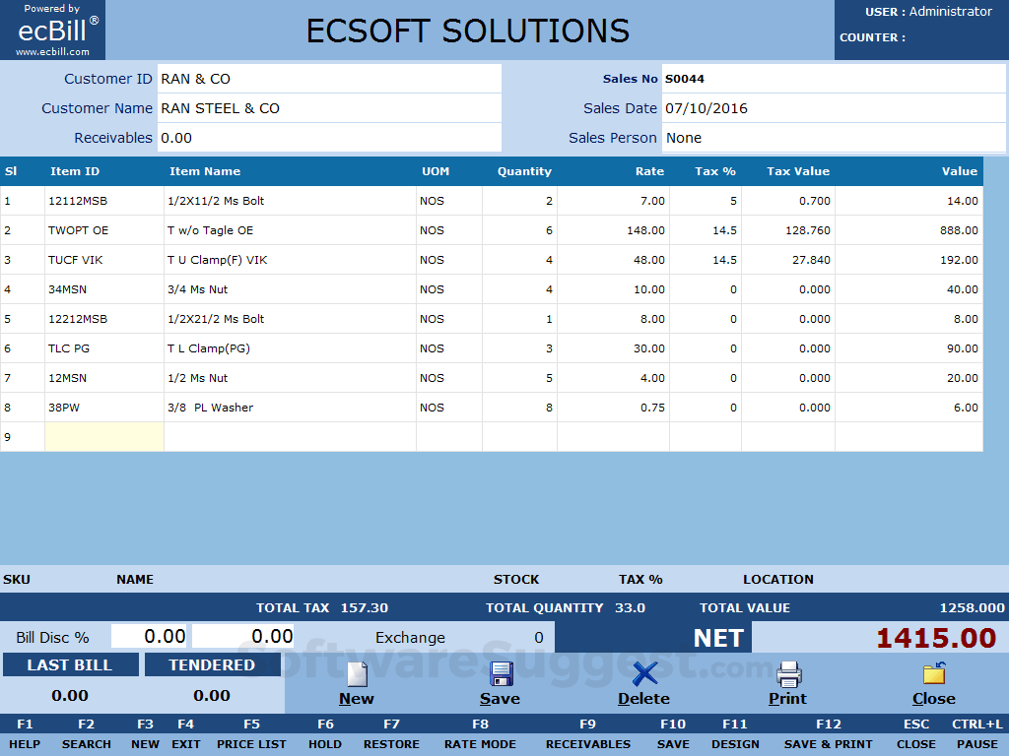
Task: Click the F7 RESTORE shortcut
Action: pyautogui.click(x=391, y=734)
